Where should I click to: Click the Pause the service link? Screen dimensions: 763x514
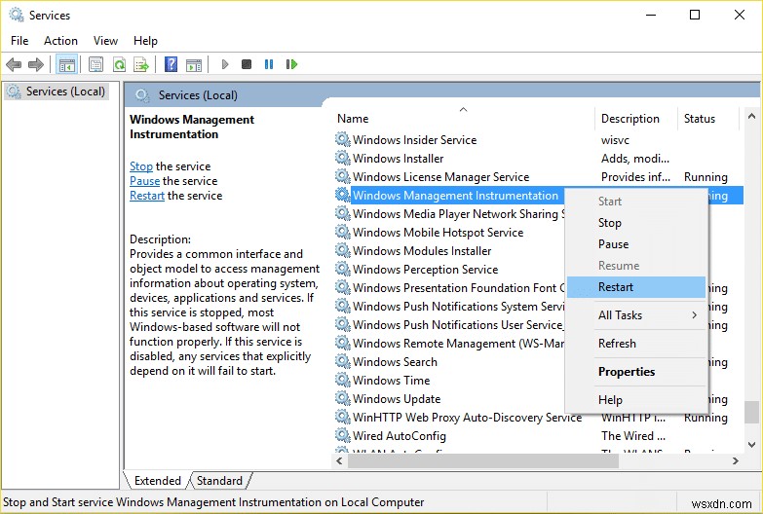pos(144,181)
